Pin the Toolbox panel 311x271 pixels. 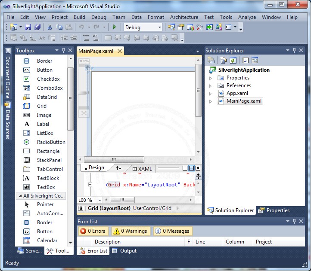[x=63, y=50]
